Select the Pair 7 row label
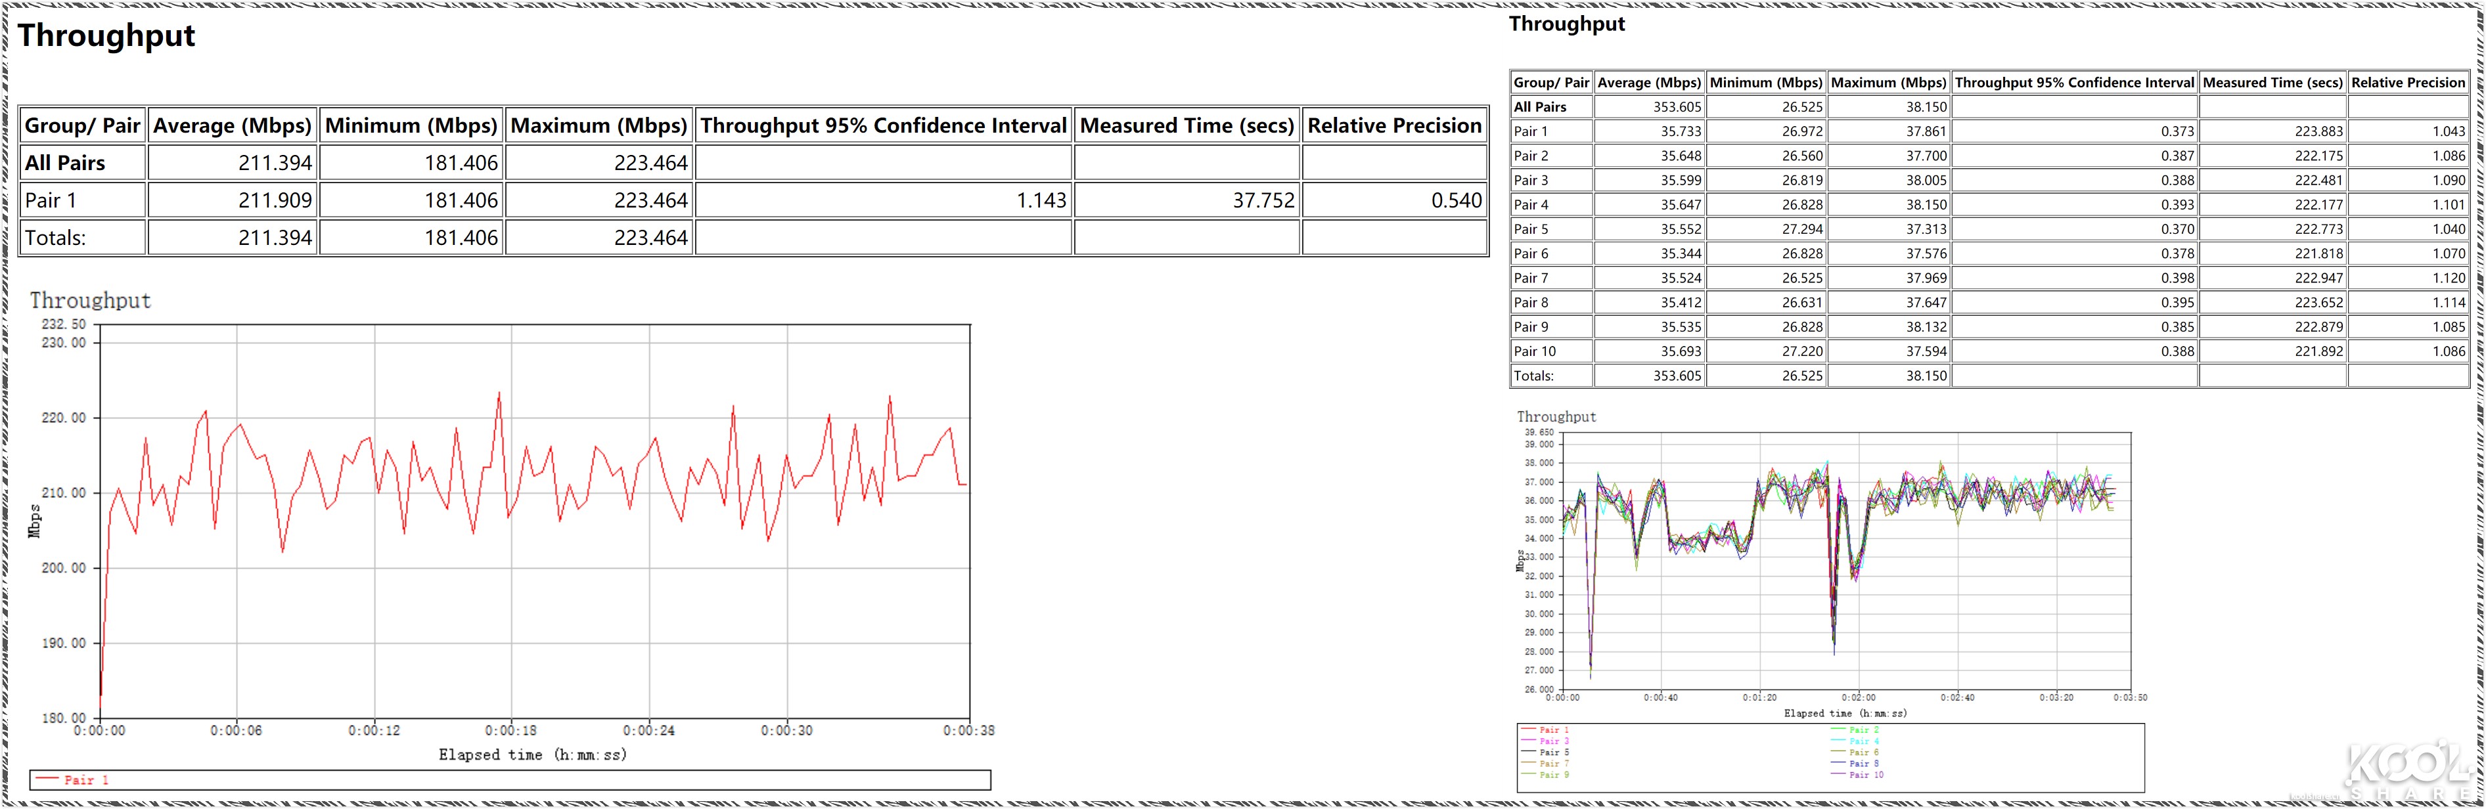 click(x=1531, y=278)
